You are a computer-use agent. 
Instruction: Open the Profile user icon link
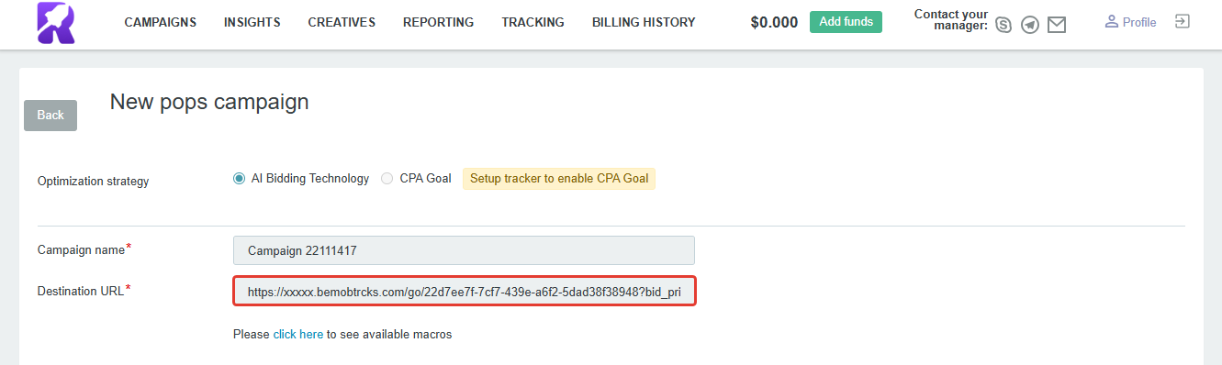pos(1130,22)
